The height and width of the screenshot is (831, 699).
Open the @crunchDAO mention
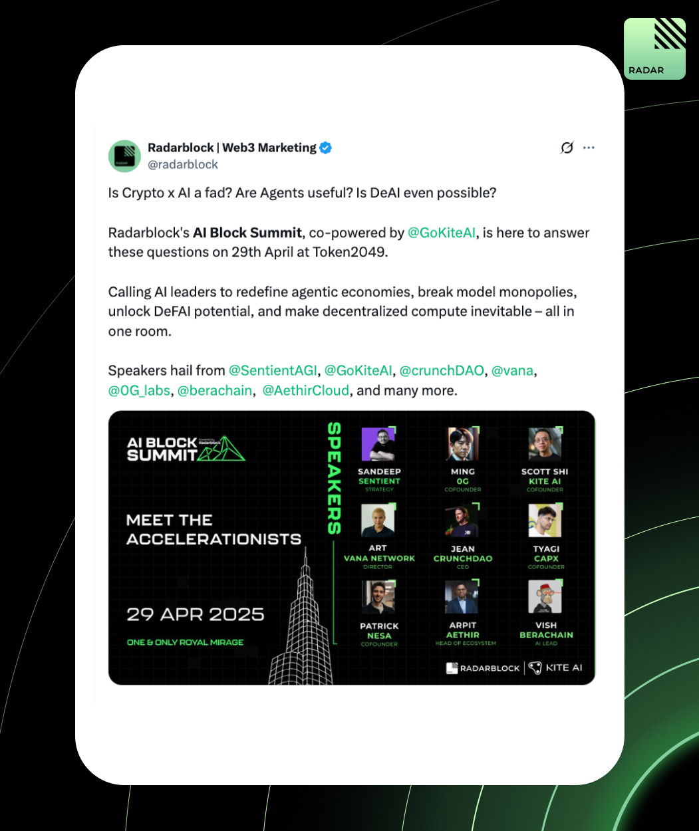[x=442, y=370]
